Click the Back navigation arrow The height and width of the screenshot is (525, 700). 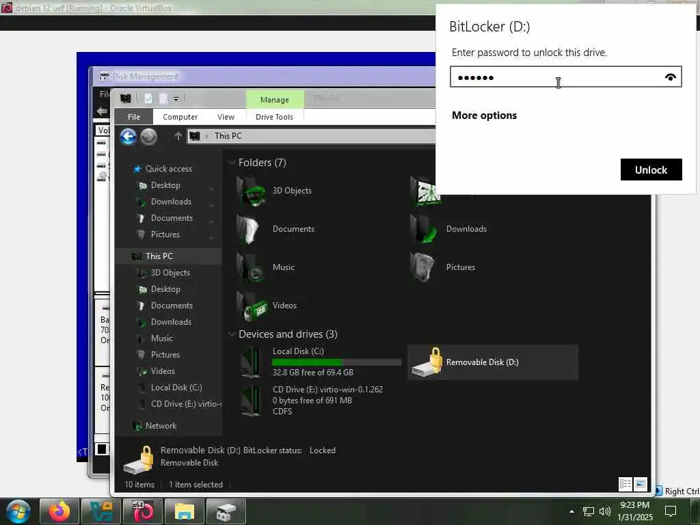128,137
